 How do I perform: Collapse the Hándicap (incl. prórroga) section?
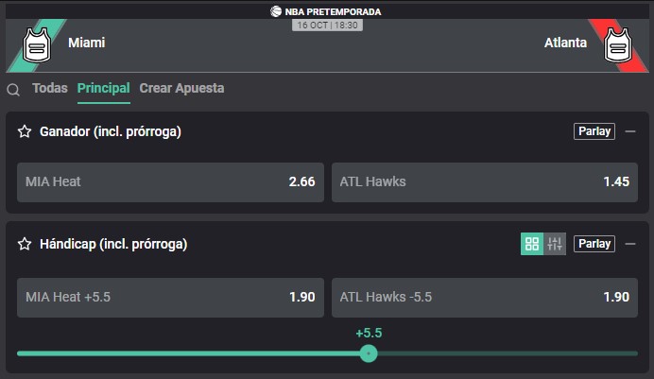tap(630, 244)
